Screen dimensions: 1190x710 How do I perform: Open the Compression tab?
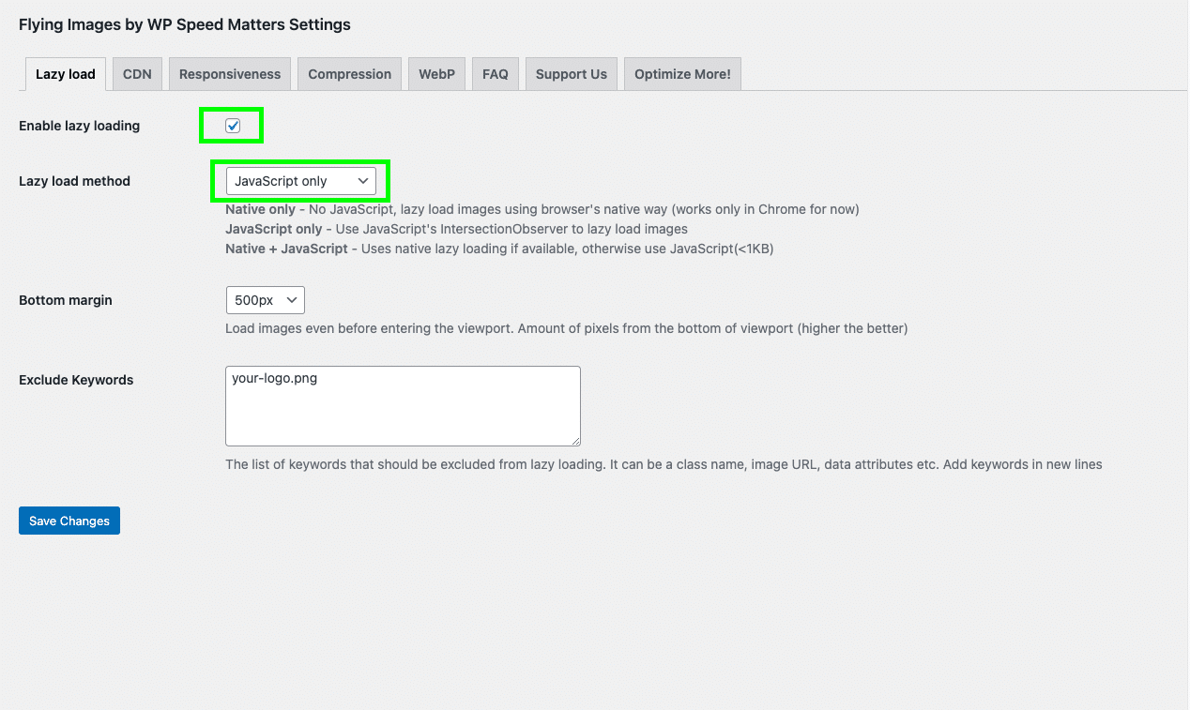coord(349,74)
